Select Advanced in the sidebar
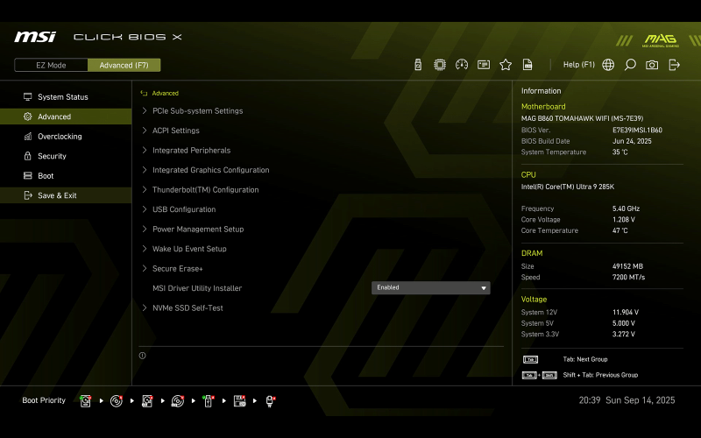This screenshot has height=438, width=701. click(66, 117)
